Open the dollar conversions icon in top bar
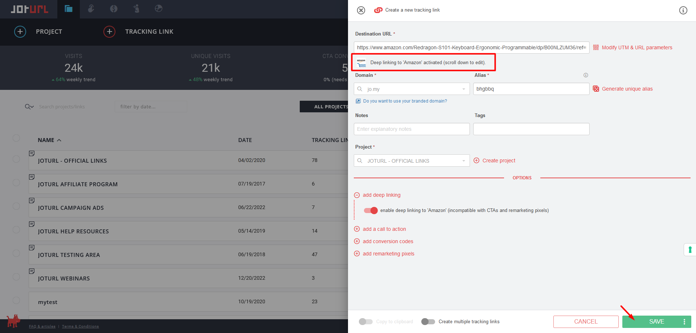Image resolution: width=696 pixels, height=333 pixels. (114, 9)
